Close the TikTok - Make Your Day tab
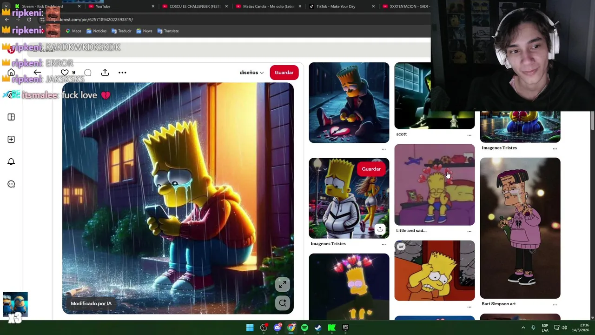 pyautogui.click(x=373, y=7)
